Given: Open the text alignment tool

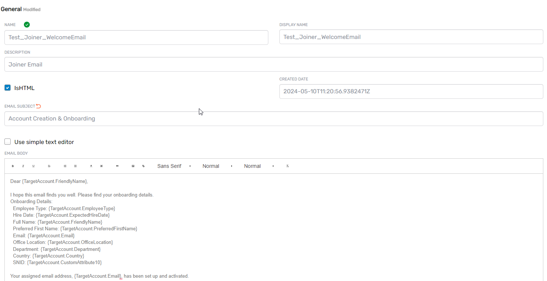Looking at the screenshot, I should point(49,166).
